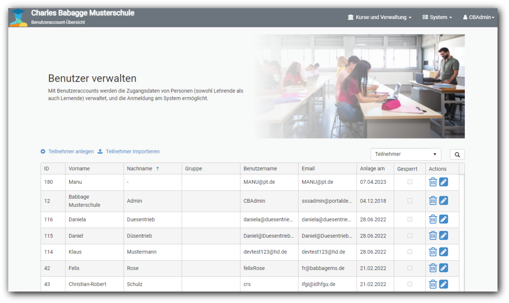Delete user Manu with trash icon
Image resolution: width=509 pixels, height=303 pixels.
coord(433,182)
